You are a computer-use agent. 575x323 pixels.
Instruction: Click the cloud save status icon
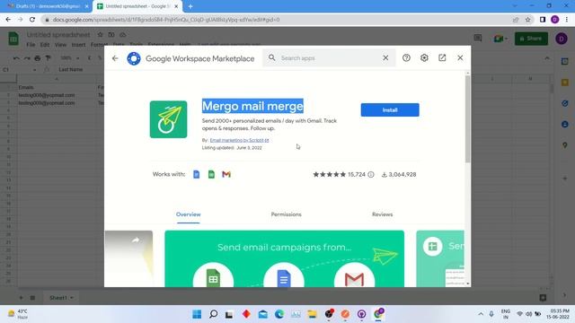click(122, 35)
